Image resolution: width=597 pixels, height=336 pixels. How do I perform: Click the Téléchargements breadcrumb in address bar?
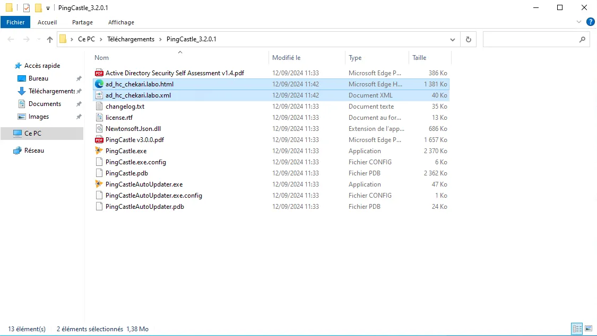(131, 39)
